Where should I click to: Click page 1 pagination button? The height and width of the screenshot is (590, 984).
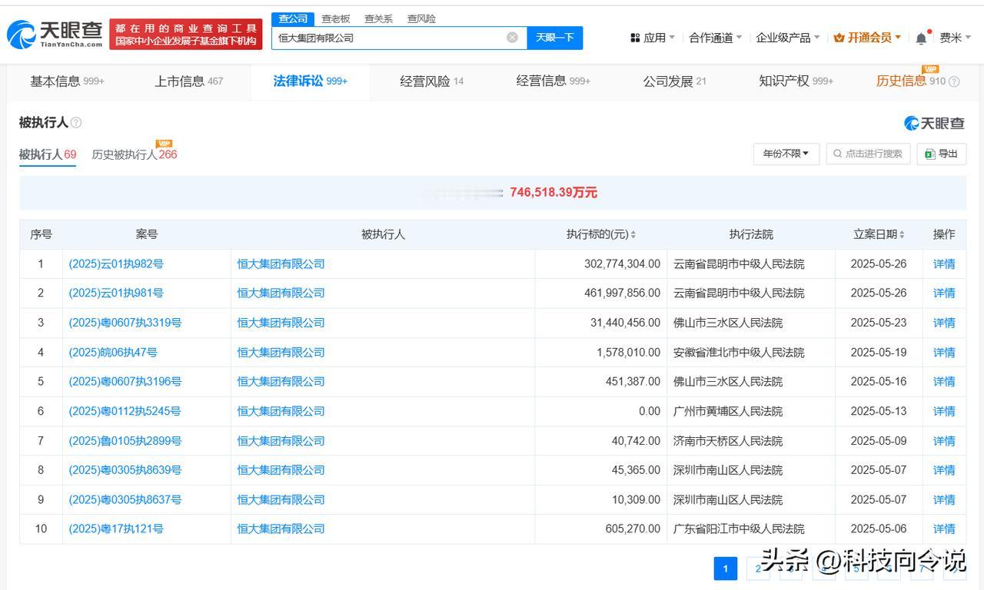pyautogui.click(x=725, y=568)
